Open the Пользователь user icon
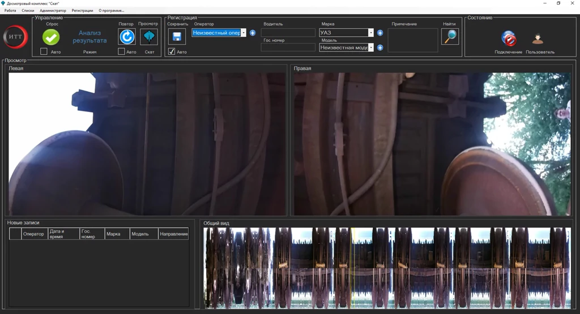580x314 pixels. tap(538, 39)
